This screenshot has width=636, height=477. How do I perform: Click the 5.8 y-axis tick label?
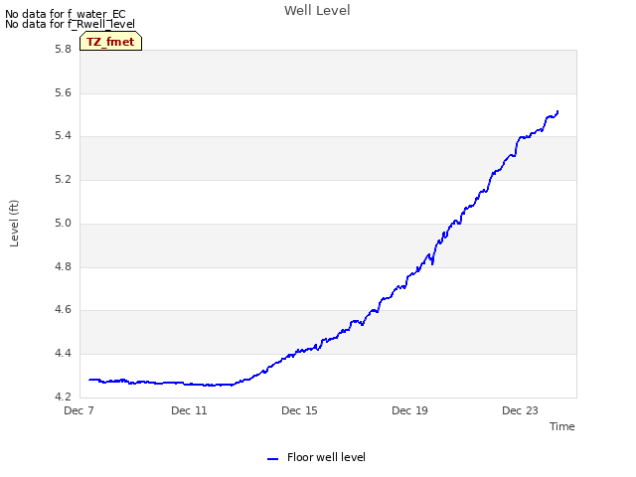(63, 50)
